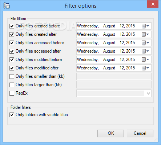Open calendar for modified after date
Viewport: 161px width, 145px height.
(x=145, y=68)
